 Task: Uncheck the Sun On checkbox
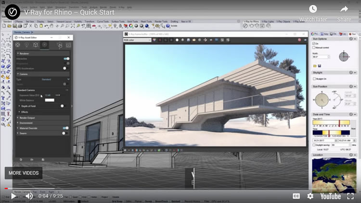(314, 43)
